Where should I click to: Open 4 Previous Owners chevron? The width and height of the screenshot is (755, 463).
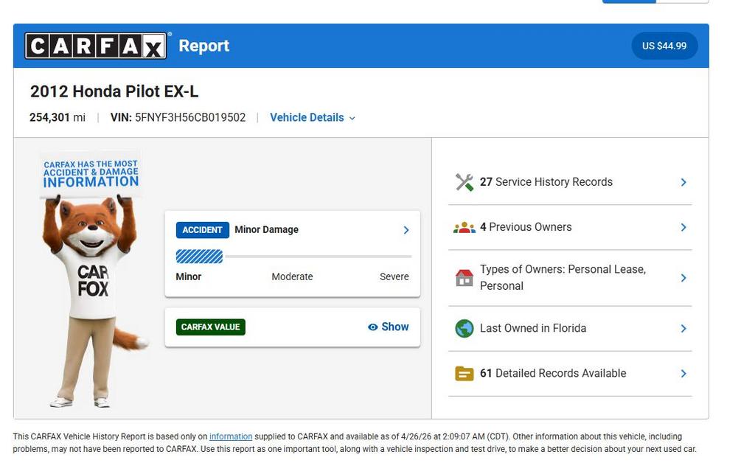[x=683, y=227]
